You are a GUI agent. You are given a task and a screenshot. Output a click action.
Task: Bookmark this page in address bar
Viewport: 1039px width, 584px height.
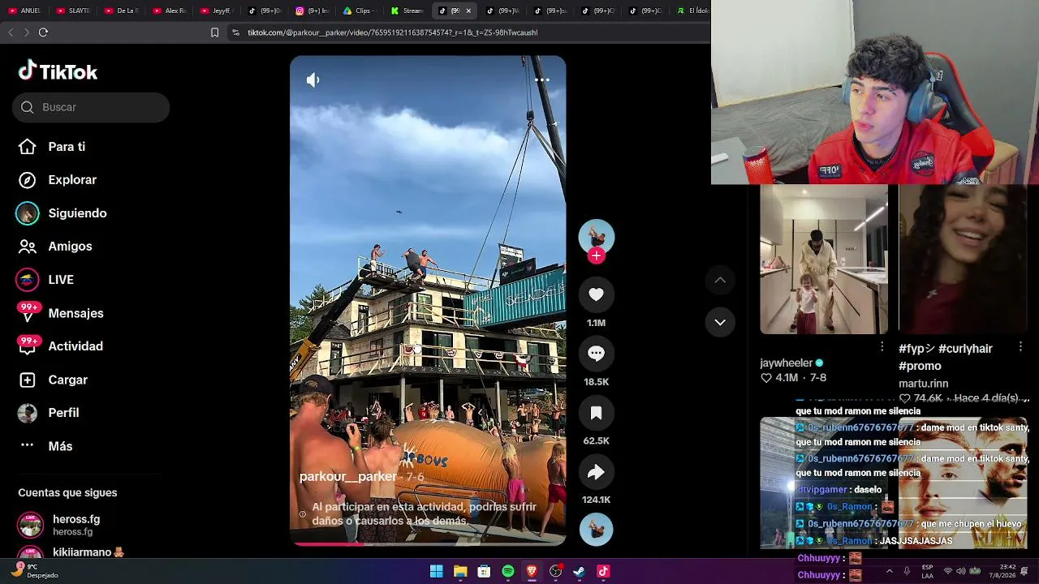pyautogui.click(x=214, y=32)
